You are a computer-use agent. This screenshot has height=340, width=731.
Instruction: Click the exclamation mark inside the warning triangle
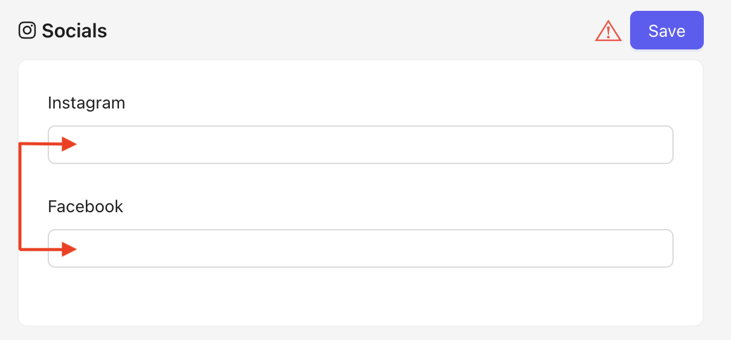pos(608,33)
